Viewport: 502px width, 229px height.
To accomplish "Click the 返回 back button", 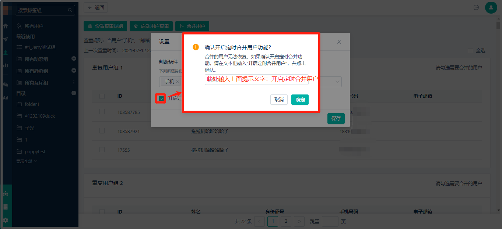I will [x=96, y=7].
